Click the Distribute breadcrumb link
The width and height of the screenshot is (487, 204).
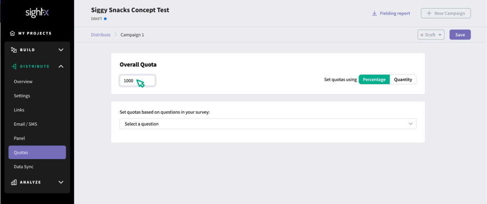coord(101,35)
